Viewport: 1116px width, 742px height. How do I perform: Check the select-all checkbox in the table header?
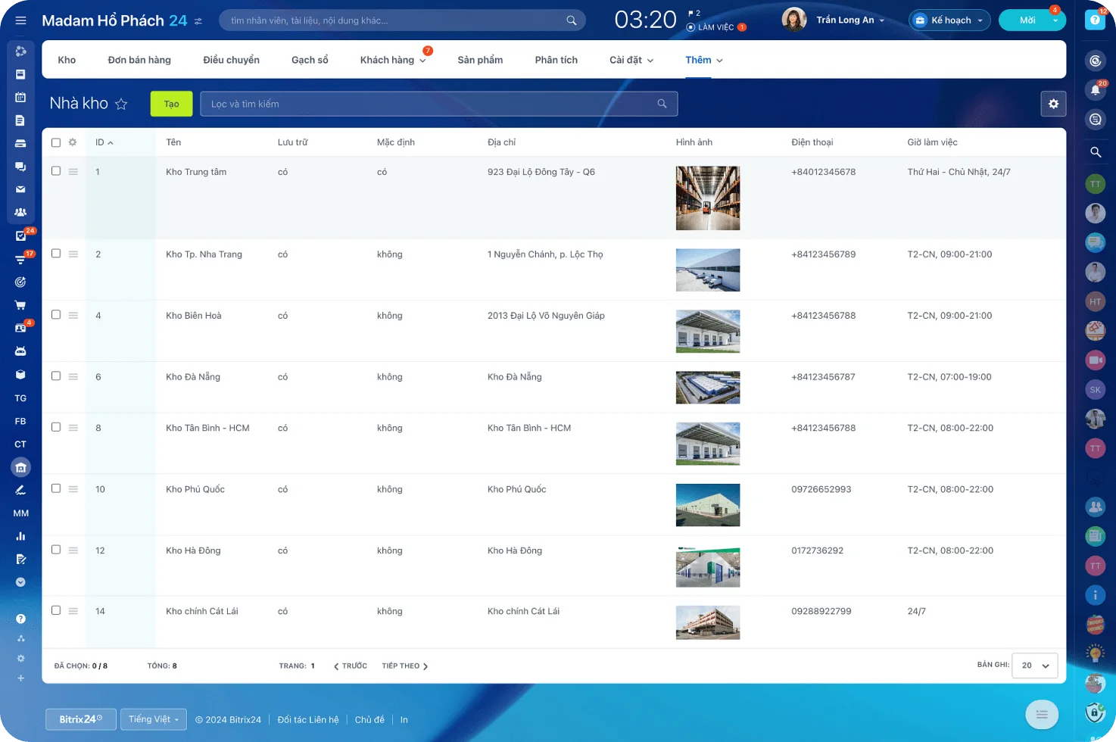pos(56,142)
